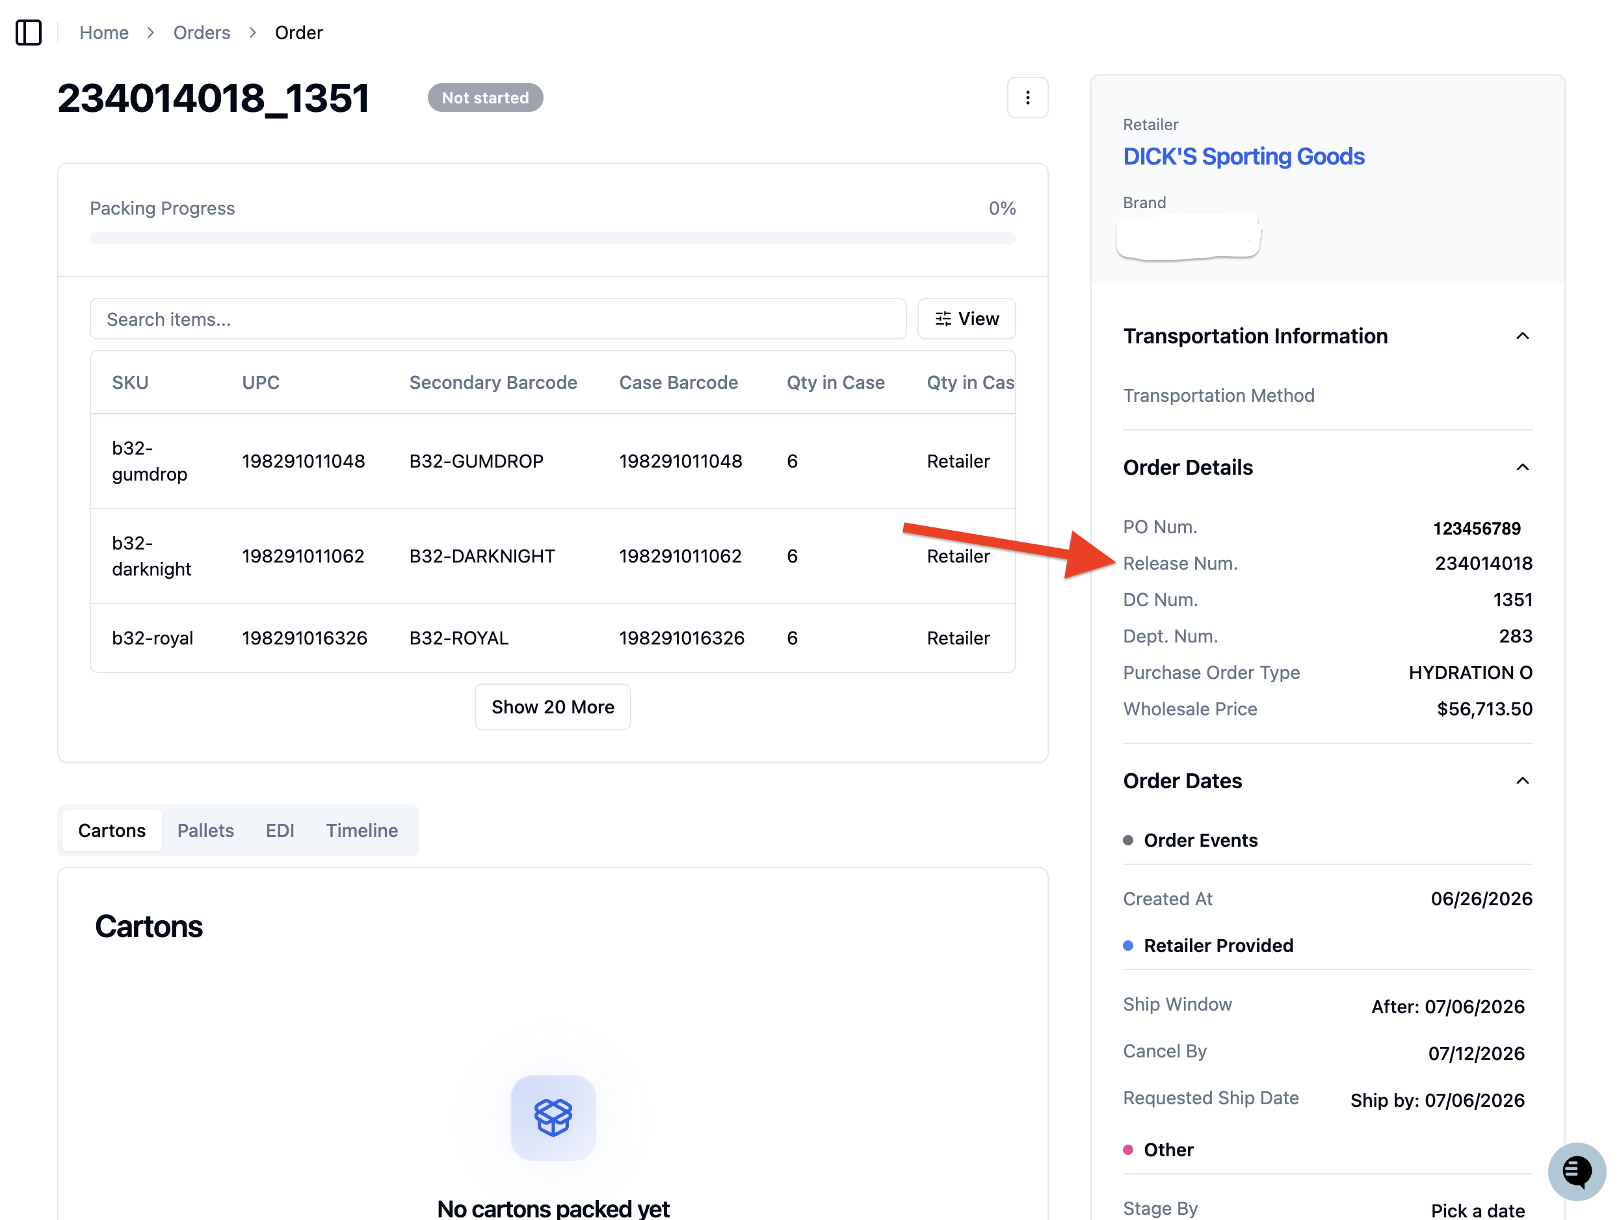Switch to the Pallets tab
1619x1220 pixels.
pyautogui.click(x=205, y=830)
